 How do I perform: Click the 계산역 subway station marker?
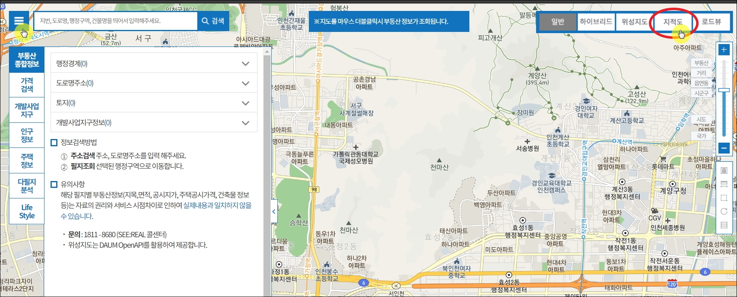point(614,141)
